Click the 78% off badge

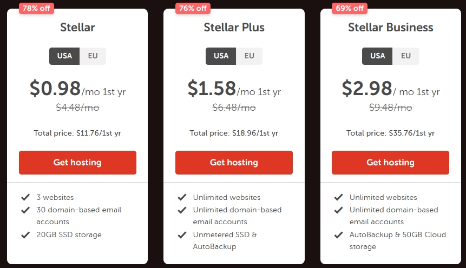[37, 8]
